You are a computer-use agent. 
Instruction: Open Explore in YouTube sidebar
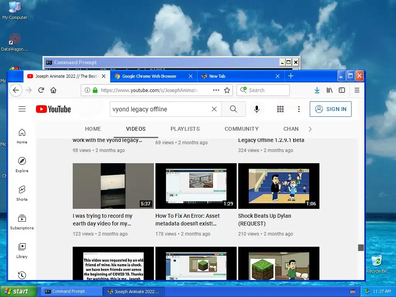(22, 165)
